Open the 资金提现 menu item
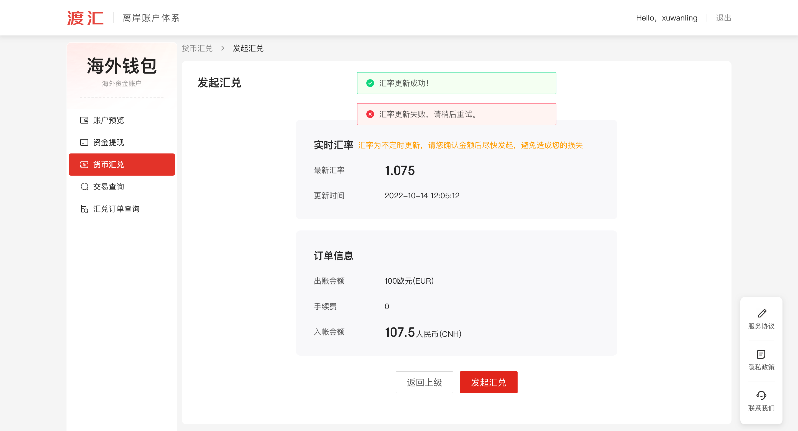This screenshot has width=798, height=431. click(x=122, y=142)
